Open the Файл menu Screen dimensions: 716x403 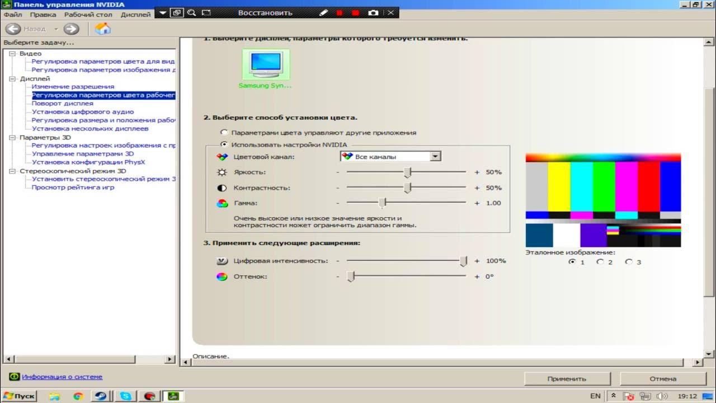(x=12, y=15)
